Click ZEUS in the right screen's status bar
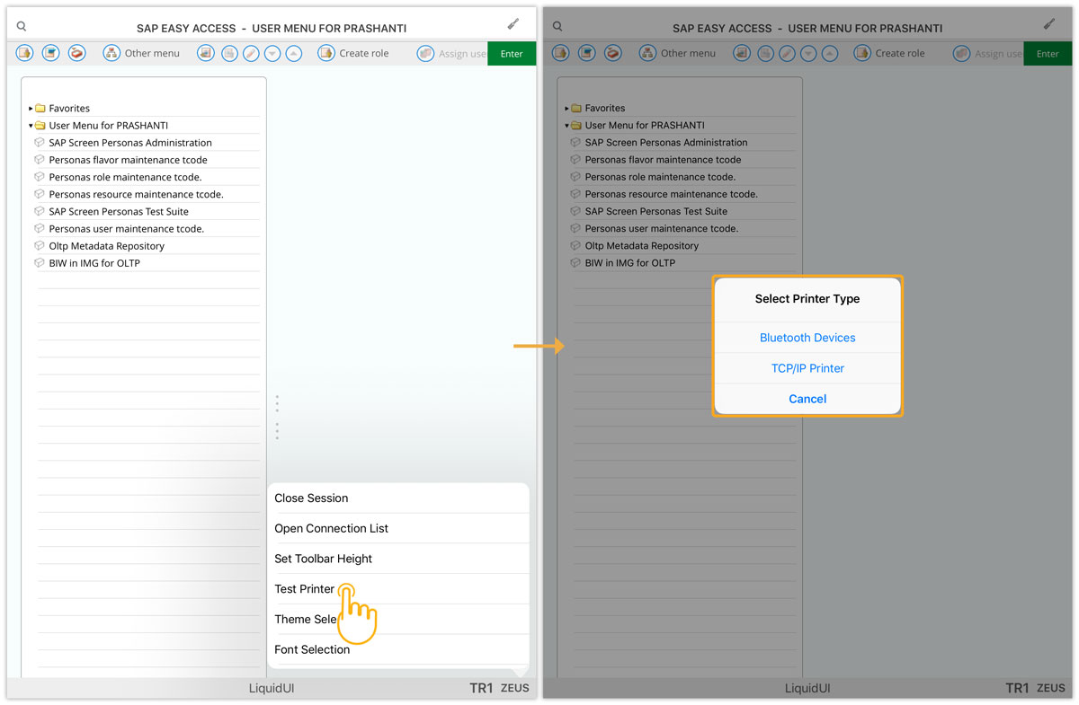1079x705 pixels. click(x=1051, y=689)
